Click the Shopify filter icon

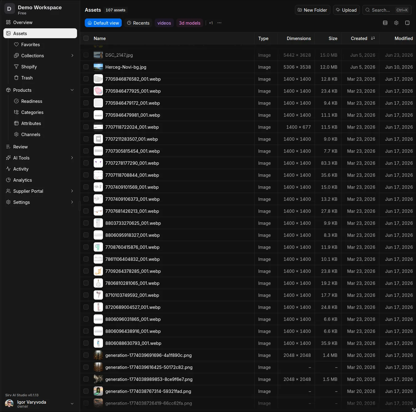(x=16, y=67)
